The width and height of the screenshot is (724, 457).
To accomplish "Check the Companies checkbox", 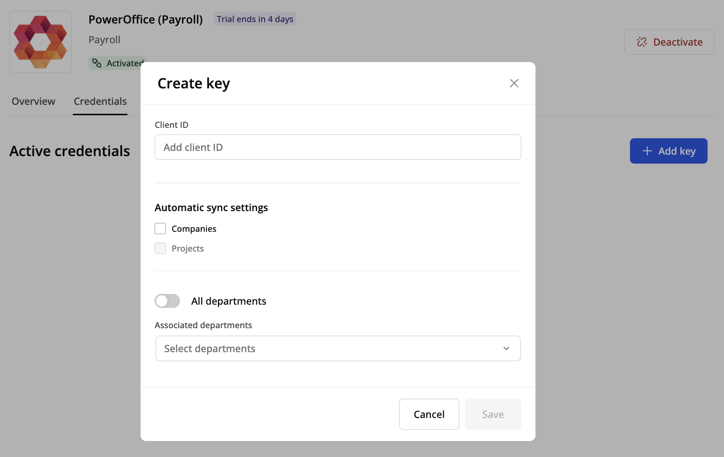I will [x=160, y=228].
